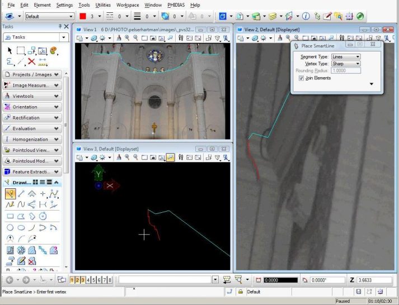The width and height of the screenshot is (399, 305).
Task: Select the Place SmartLine tool in Drawing
Action: [x=10, y=194]
